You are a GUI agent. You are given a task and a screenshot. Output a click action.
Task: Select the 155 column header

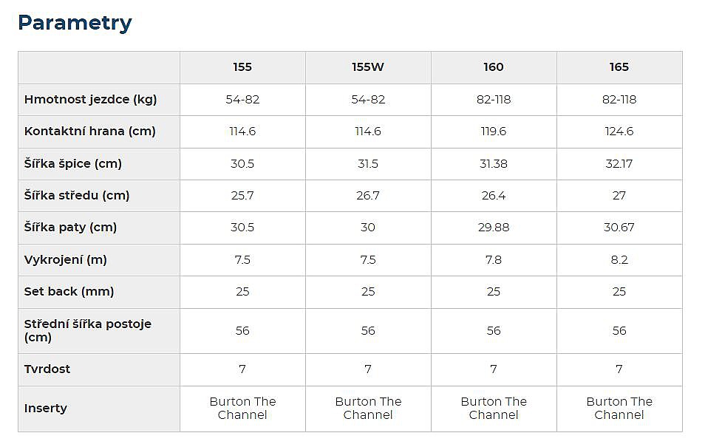point(242,67)
